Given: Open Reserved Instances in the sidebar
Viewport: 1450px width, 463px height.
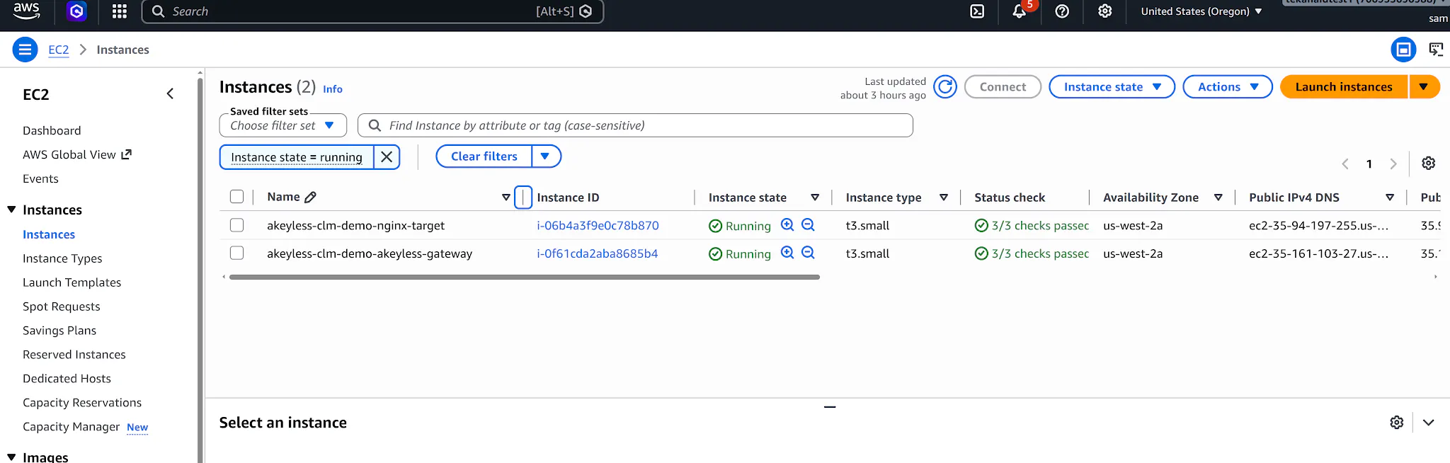Looking at the screenshot, I should (74, 355).
